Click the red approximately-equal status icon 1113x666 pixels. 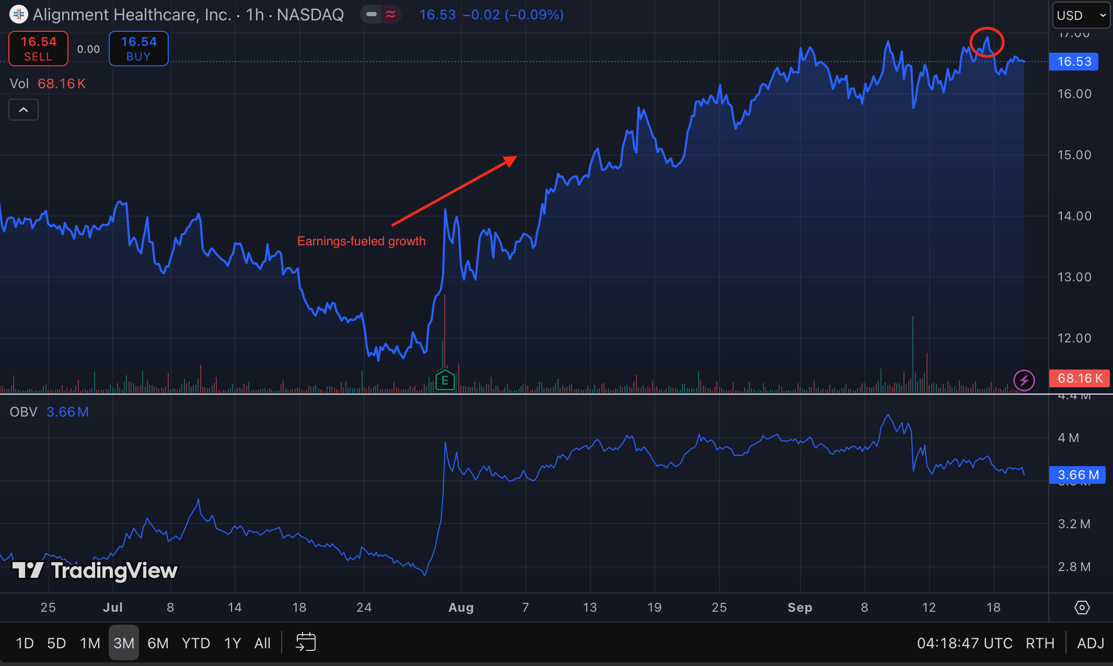point(390,15)
